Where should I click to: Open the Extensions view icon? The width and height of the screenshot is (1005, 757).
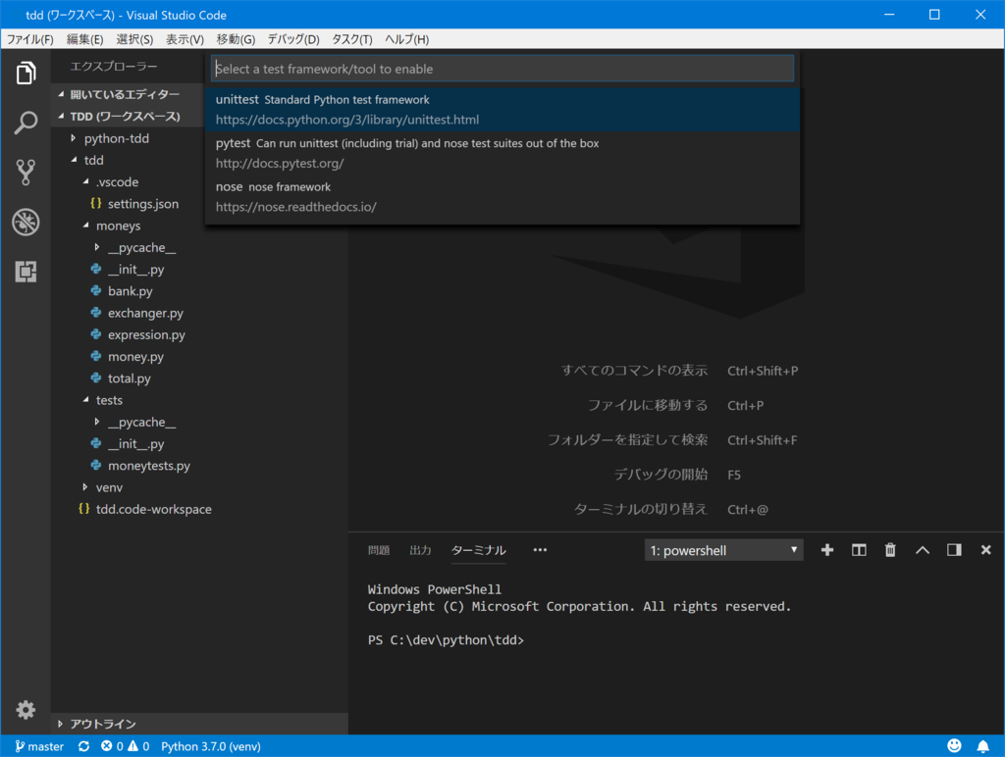26,272
